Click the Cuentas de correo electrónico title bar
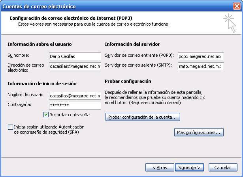The width and height of the screenshot is (243, 177). coord(99,6)
